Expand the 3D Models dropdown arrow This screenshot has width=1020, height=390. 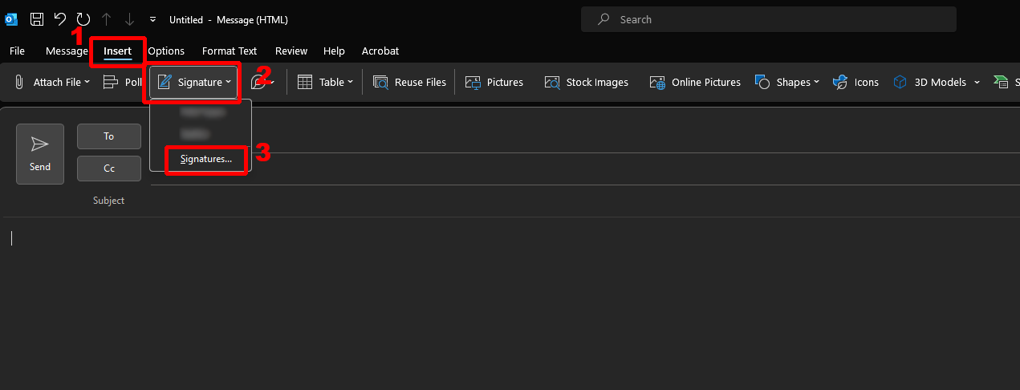[977, 82]
